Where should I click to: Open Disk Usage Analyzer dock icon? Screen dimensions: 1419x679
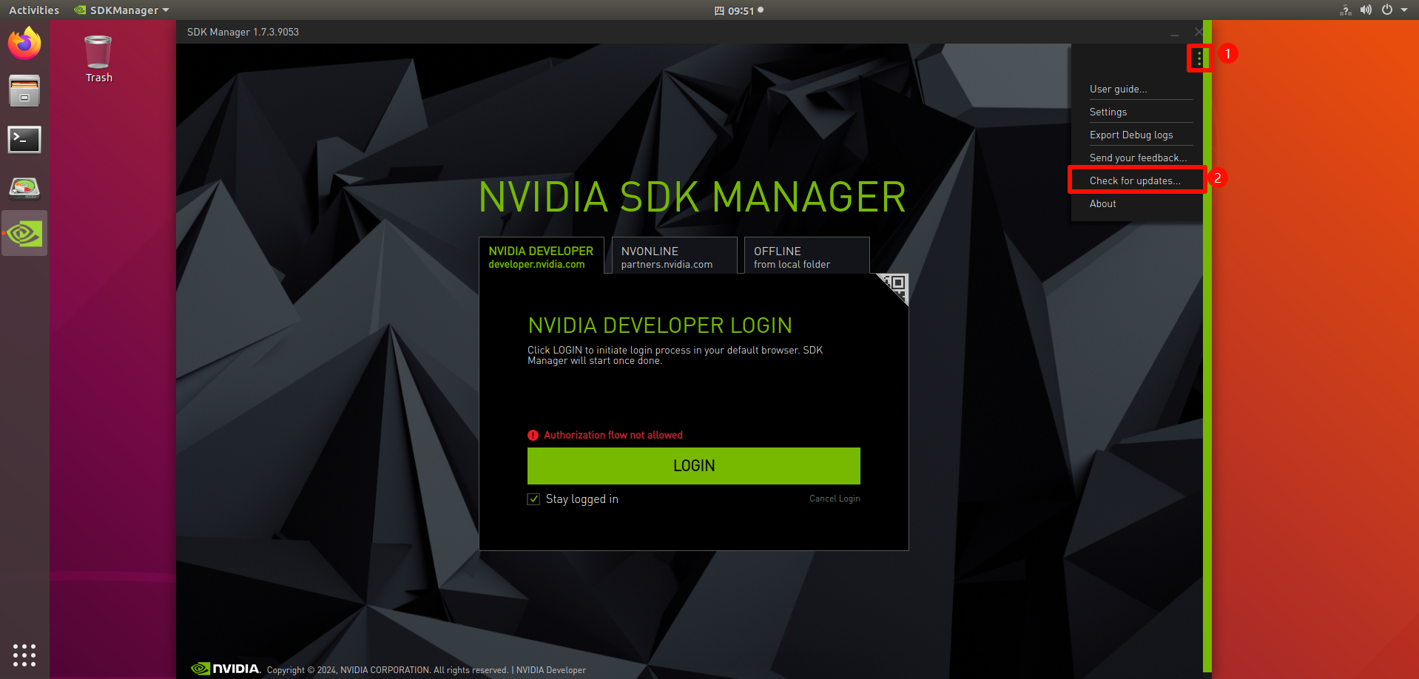coord(24,187)
